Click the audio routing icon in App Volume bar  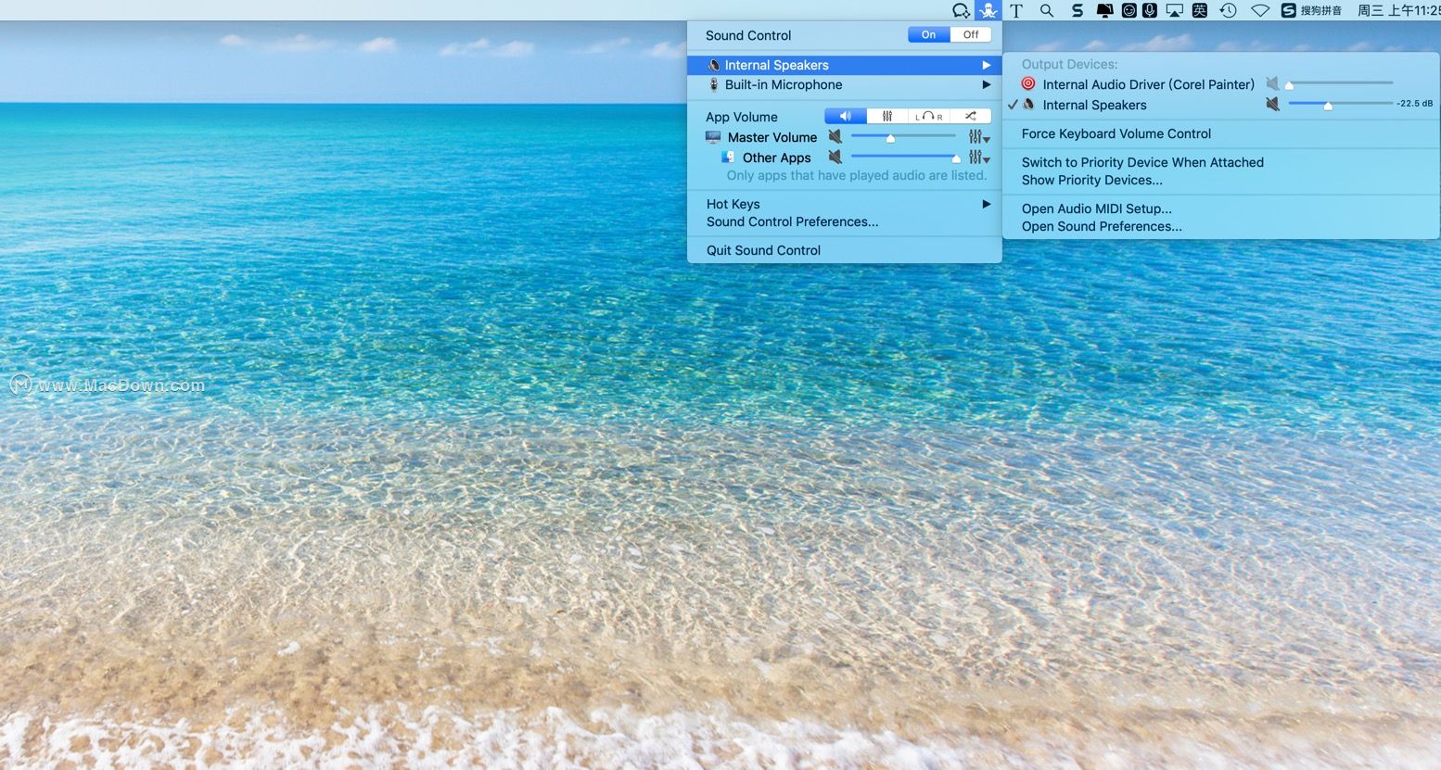coord(970,116)
